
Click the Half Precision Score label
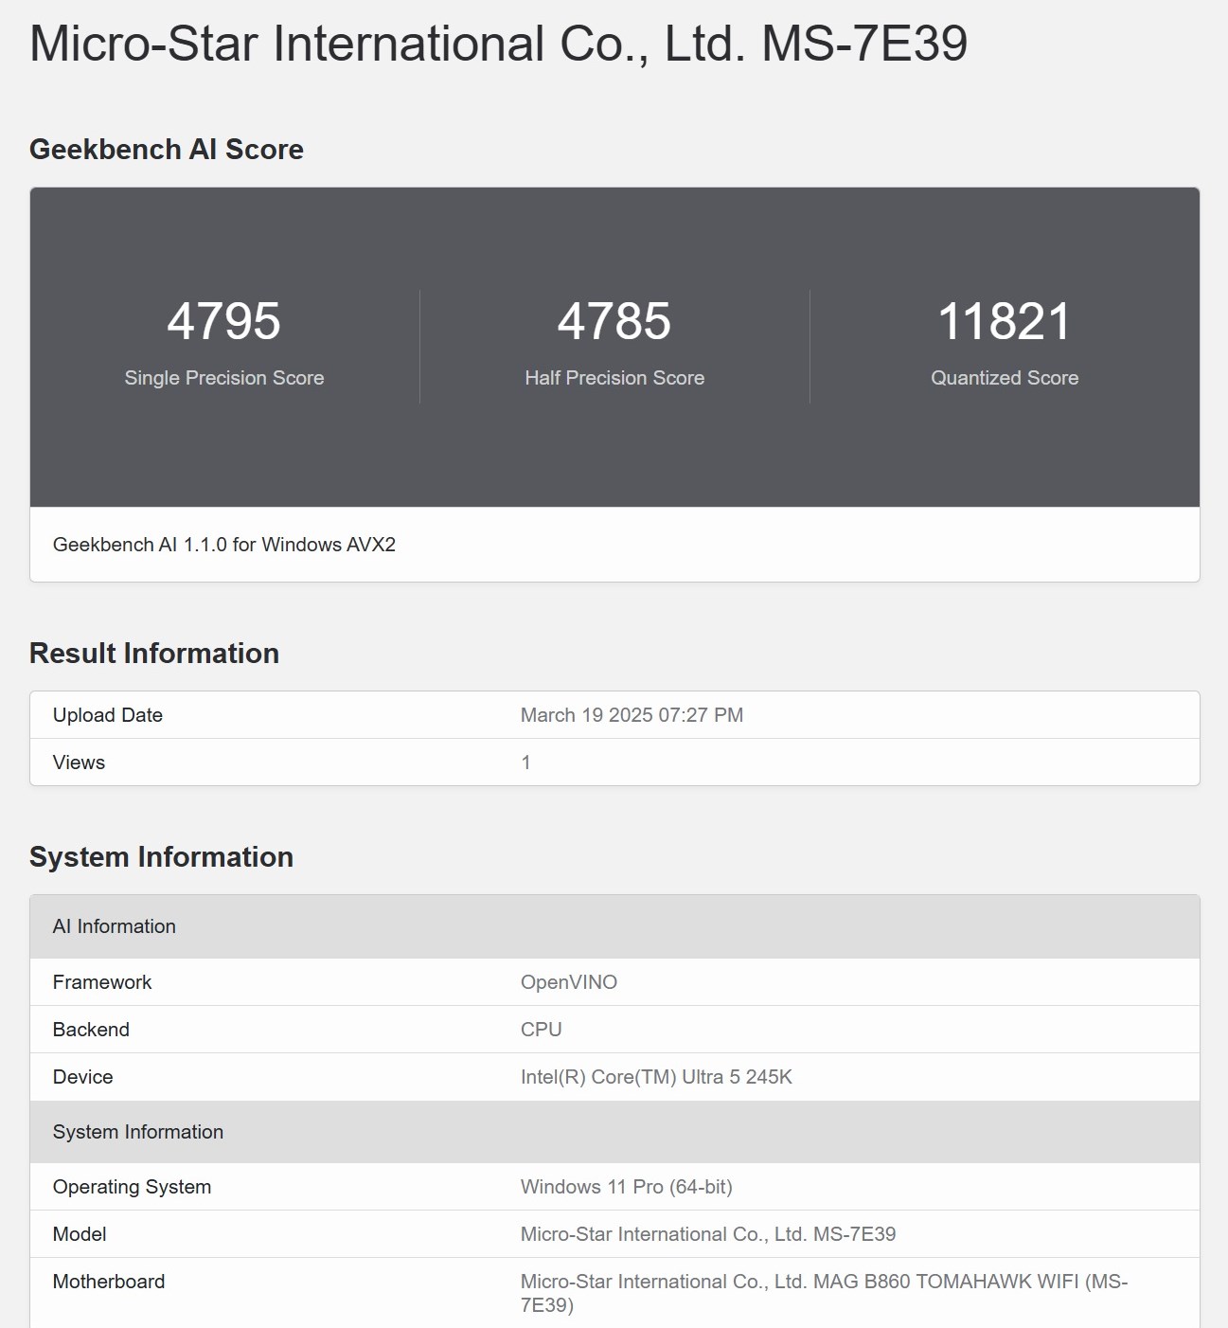coord(614,378)
